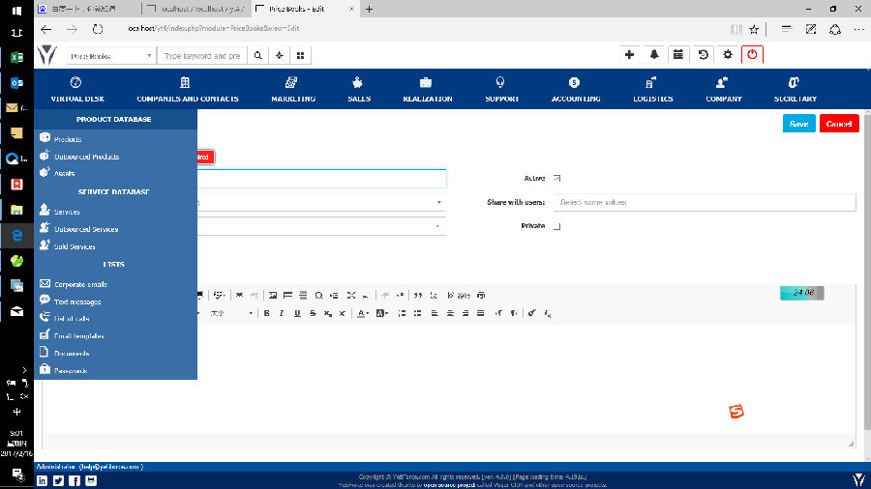The image size is (871, 489).
Task: Toggle the Private checkbox
Action: 556,226
